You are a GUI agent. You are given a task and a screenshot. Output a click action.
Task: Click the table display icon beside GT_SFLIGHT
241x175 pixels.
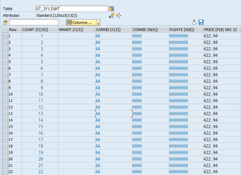(112, 9)
